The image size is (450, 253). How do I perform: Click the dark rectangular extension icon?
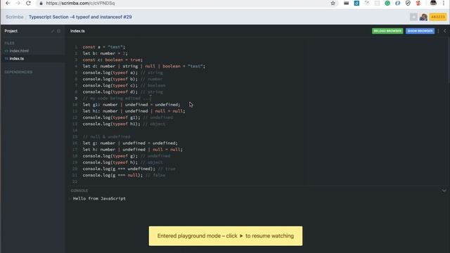coord(347,3)
